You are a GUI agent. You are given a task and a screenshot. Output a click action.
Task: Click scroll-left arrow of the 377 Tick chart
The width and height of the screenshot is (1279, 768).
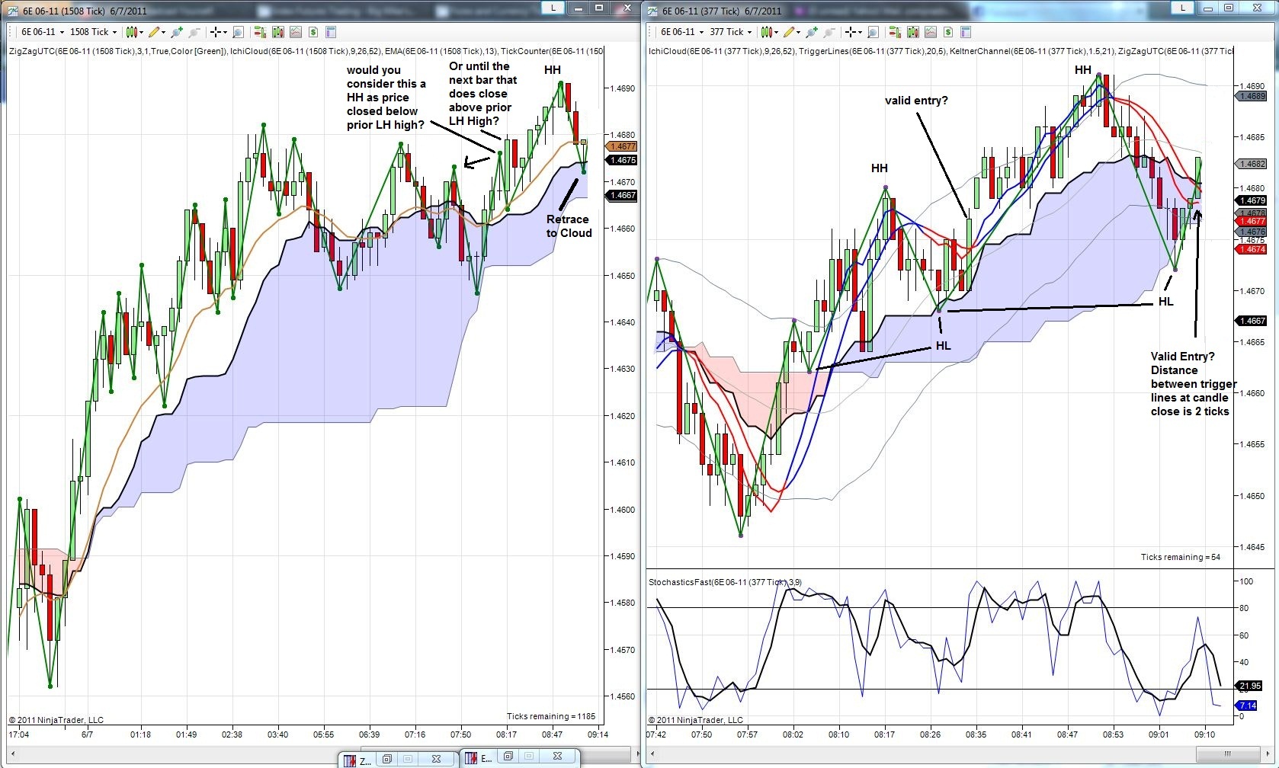pyautogui.click(x=652, y=754)
